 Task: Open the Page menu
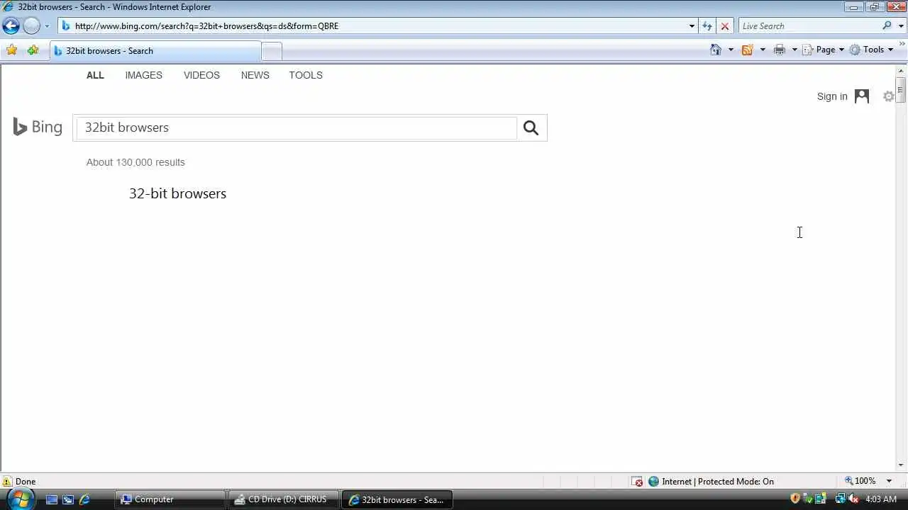point(823,50)
